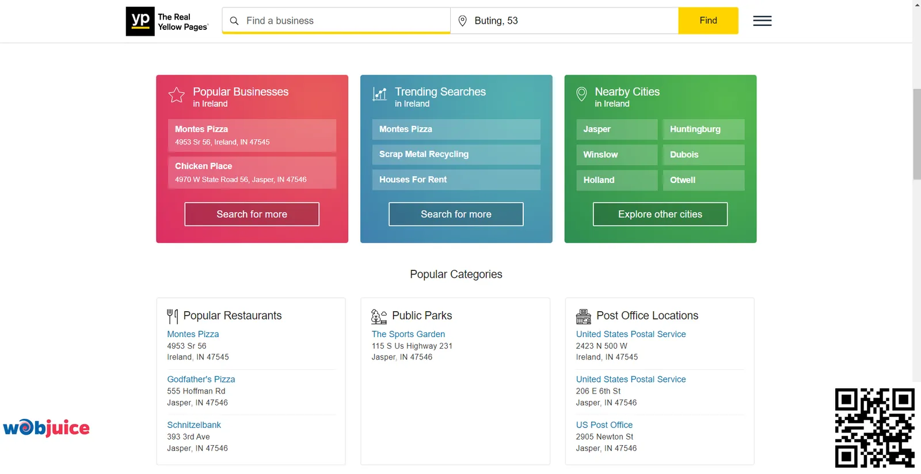Click the yellow Find button
This screenshot has height=474, width=921.
(708, 21)
